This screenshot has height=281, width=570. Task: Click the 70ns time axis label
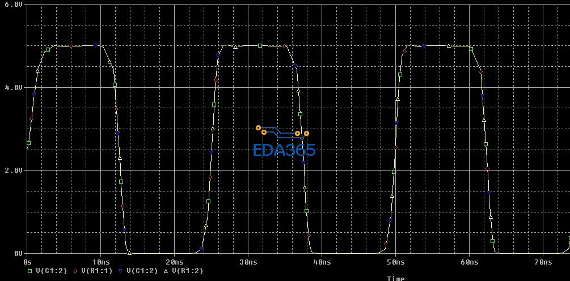click(543, 262)
